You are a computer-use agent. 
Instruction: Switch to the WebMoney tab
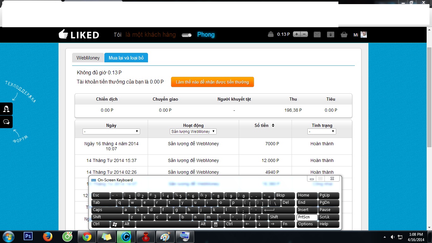point(88,58)
